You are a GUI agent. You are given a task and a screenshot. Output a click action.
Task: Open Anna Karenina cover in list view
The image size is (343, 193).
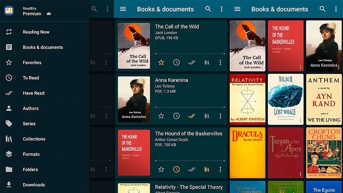tap(134, 99)
